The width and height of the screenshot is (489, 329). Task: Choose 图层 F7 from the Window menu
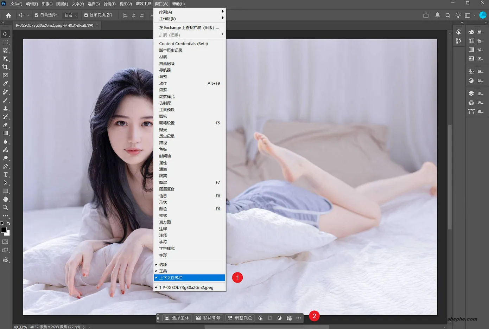(190, 182)
